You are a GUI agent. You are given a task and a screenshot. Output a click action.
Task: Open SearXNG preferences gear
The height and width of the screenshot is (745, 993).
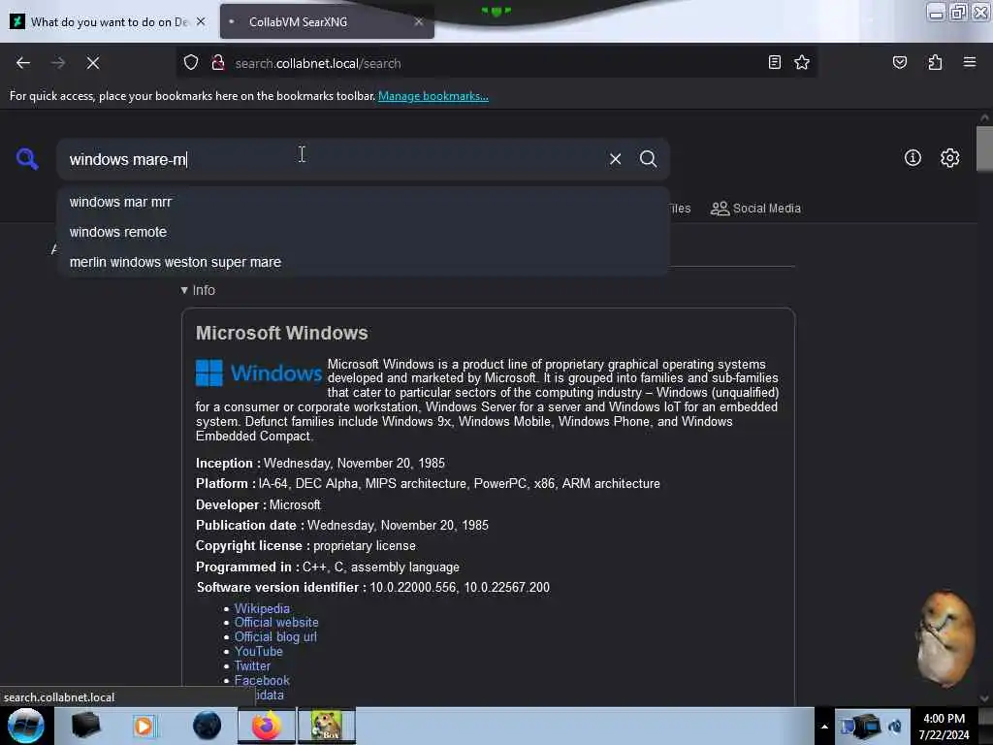[x=949, y=158]
